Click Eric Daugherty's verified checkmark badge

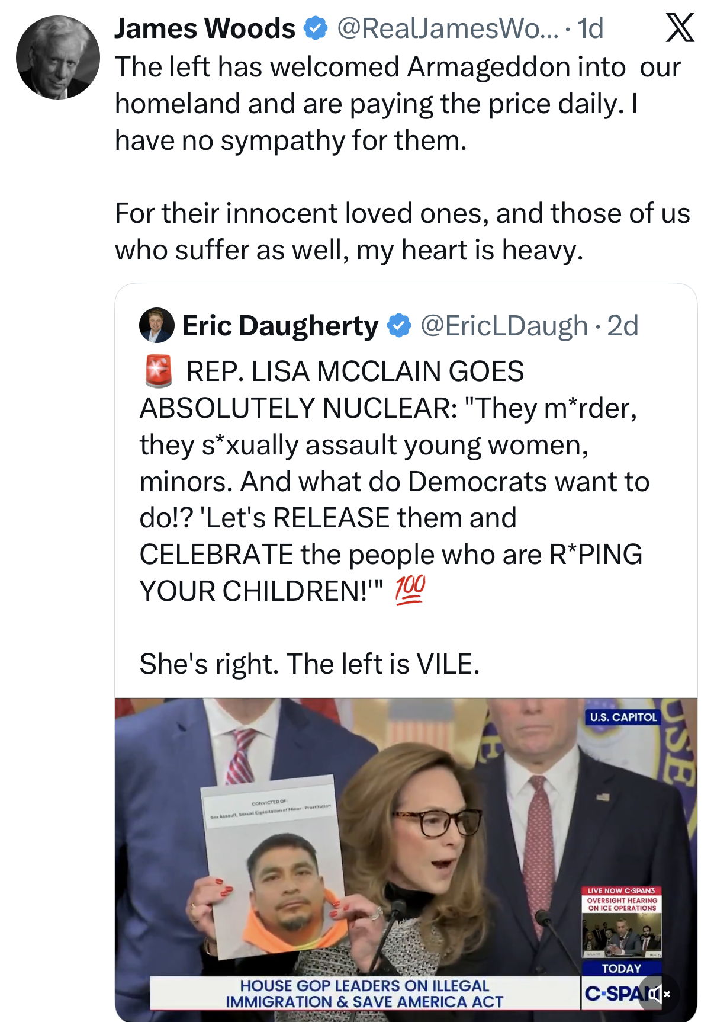(x=399, y=325)
